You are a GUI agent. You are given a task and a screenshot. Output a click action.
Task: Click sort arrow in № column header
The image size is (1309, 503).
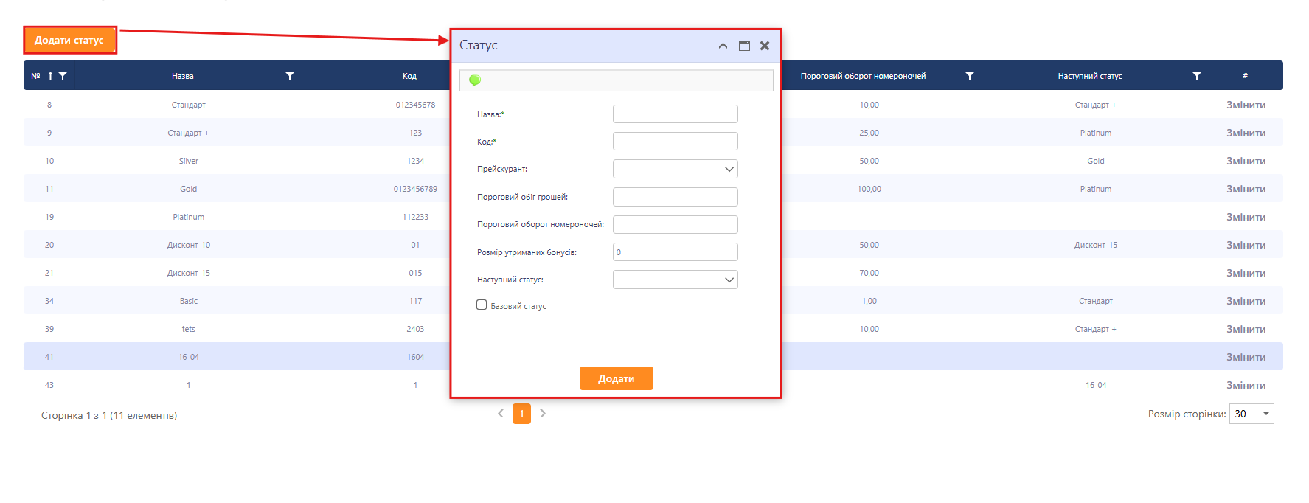(x=50, y=76)
